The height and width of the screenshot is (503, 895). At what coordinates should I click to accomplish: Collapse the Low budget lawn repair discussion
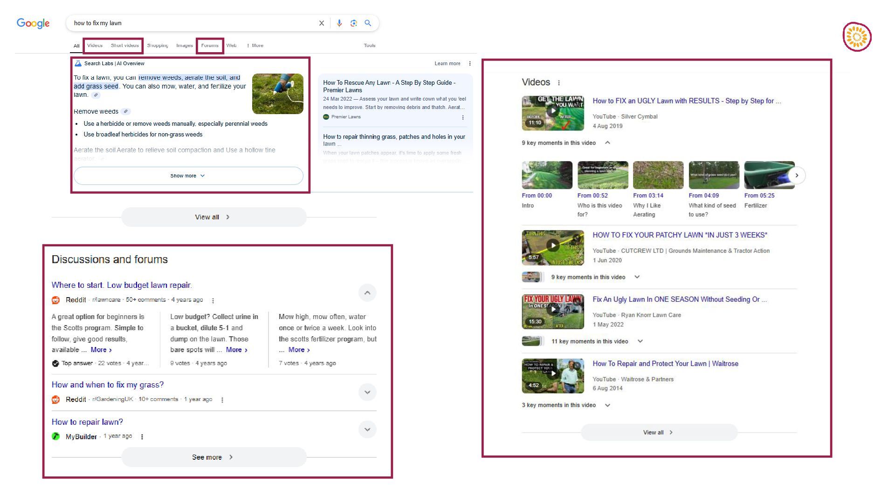point(367,293)
